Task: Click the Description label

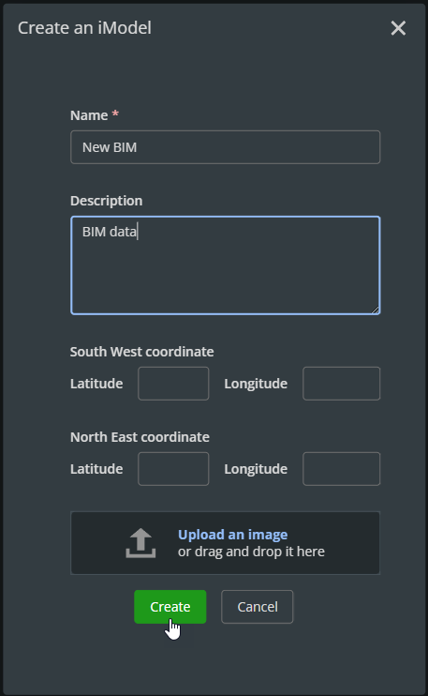Action: click(107, 201)
